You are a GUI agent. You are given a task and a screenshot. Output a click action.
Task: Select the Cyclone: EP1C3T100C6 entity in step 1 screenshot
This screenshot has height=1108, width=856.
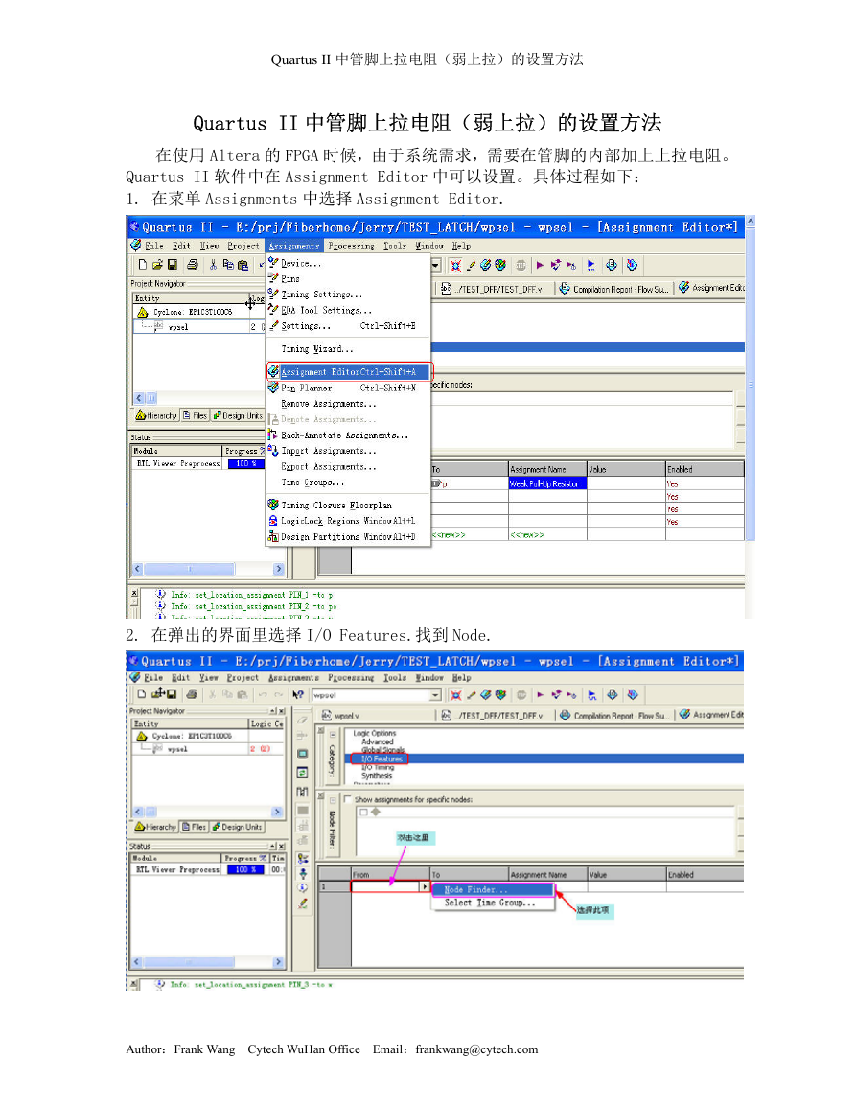coord(193,312)
